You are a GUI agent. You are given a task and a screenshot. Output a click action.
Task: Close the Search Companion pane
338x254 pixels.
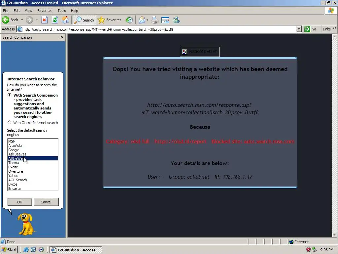62,37
